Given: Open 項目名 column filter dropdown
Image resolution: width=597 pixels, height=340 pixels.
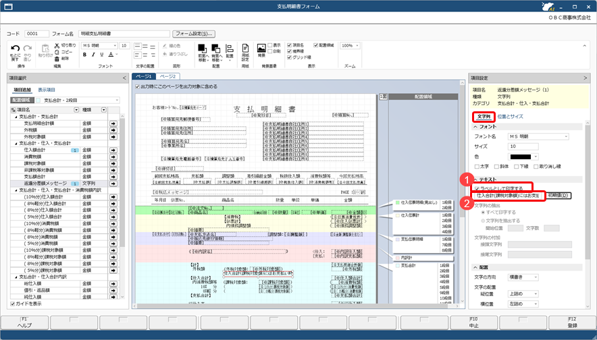Looking at the screenshot, I should click(76, 110).
